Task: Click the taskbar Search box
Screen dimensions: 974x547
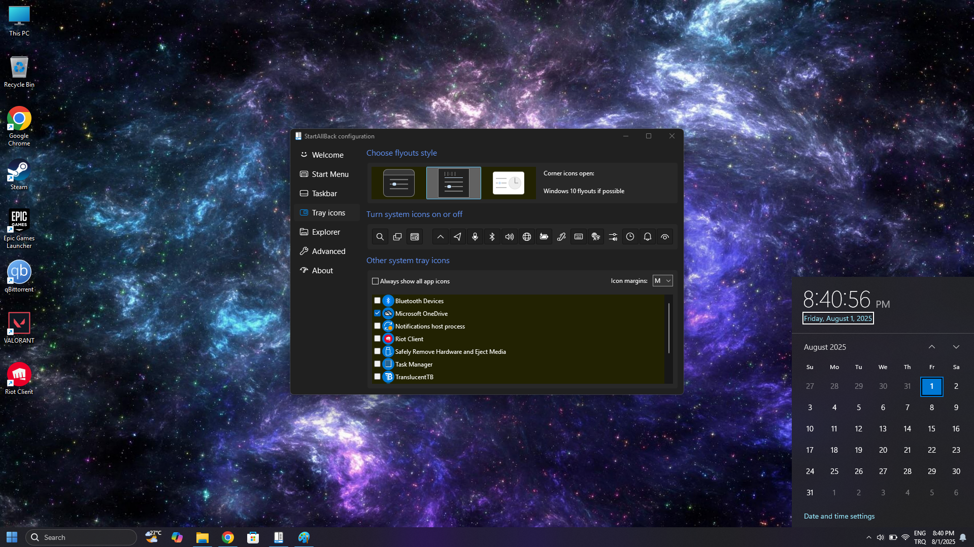Action: pos(81,537)
